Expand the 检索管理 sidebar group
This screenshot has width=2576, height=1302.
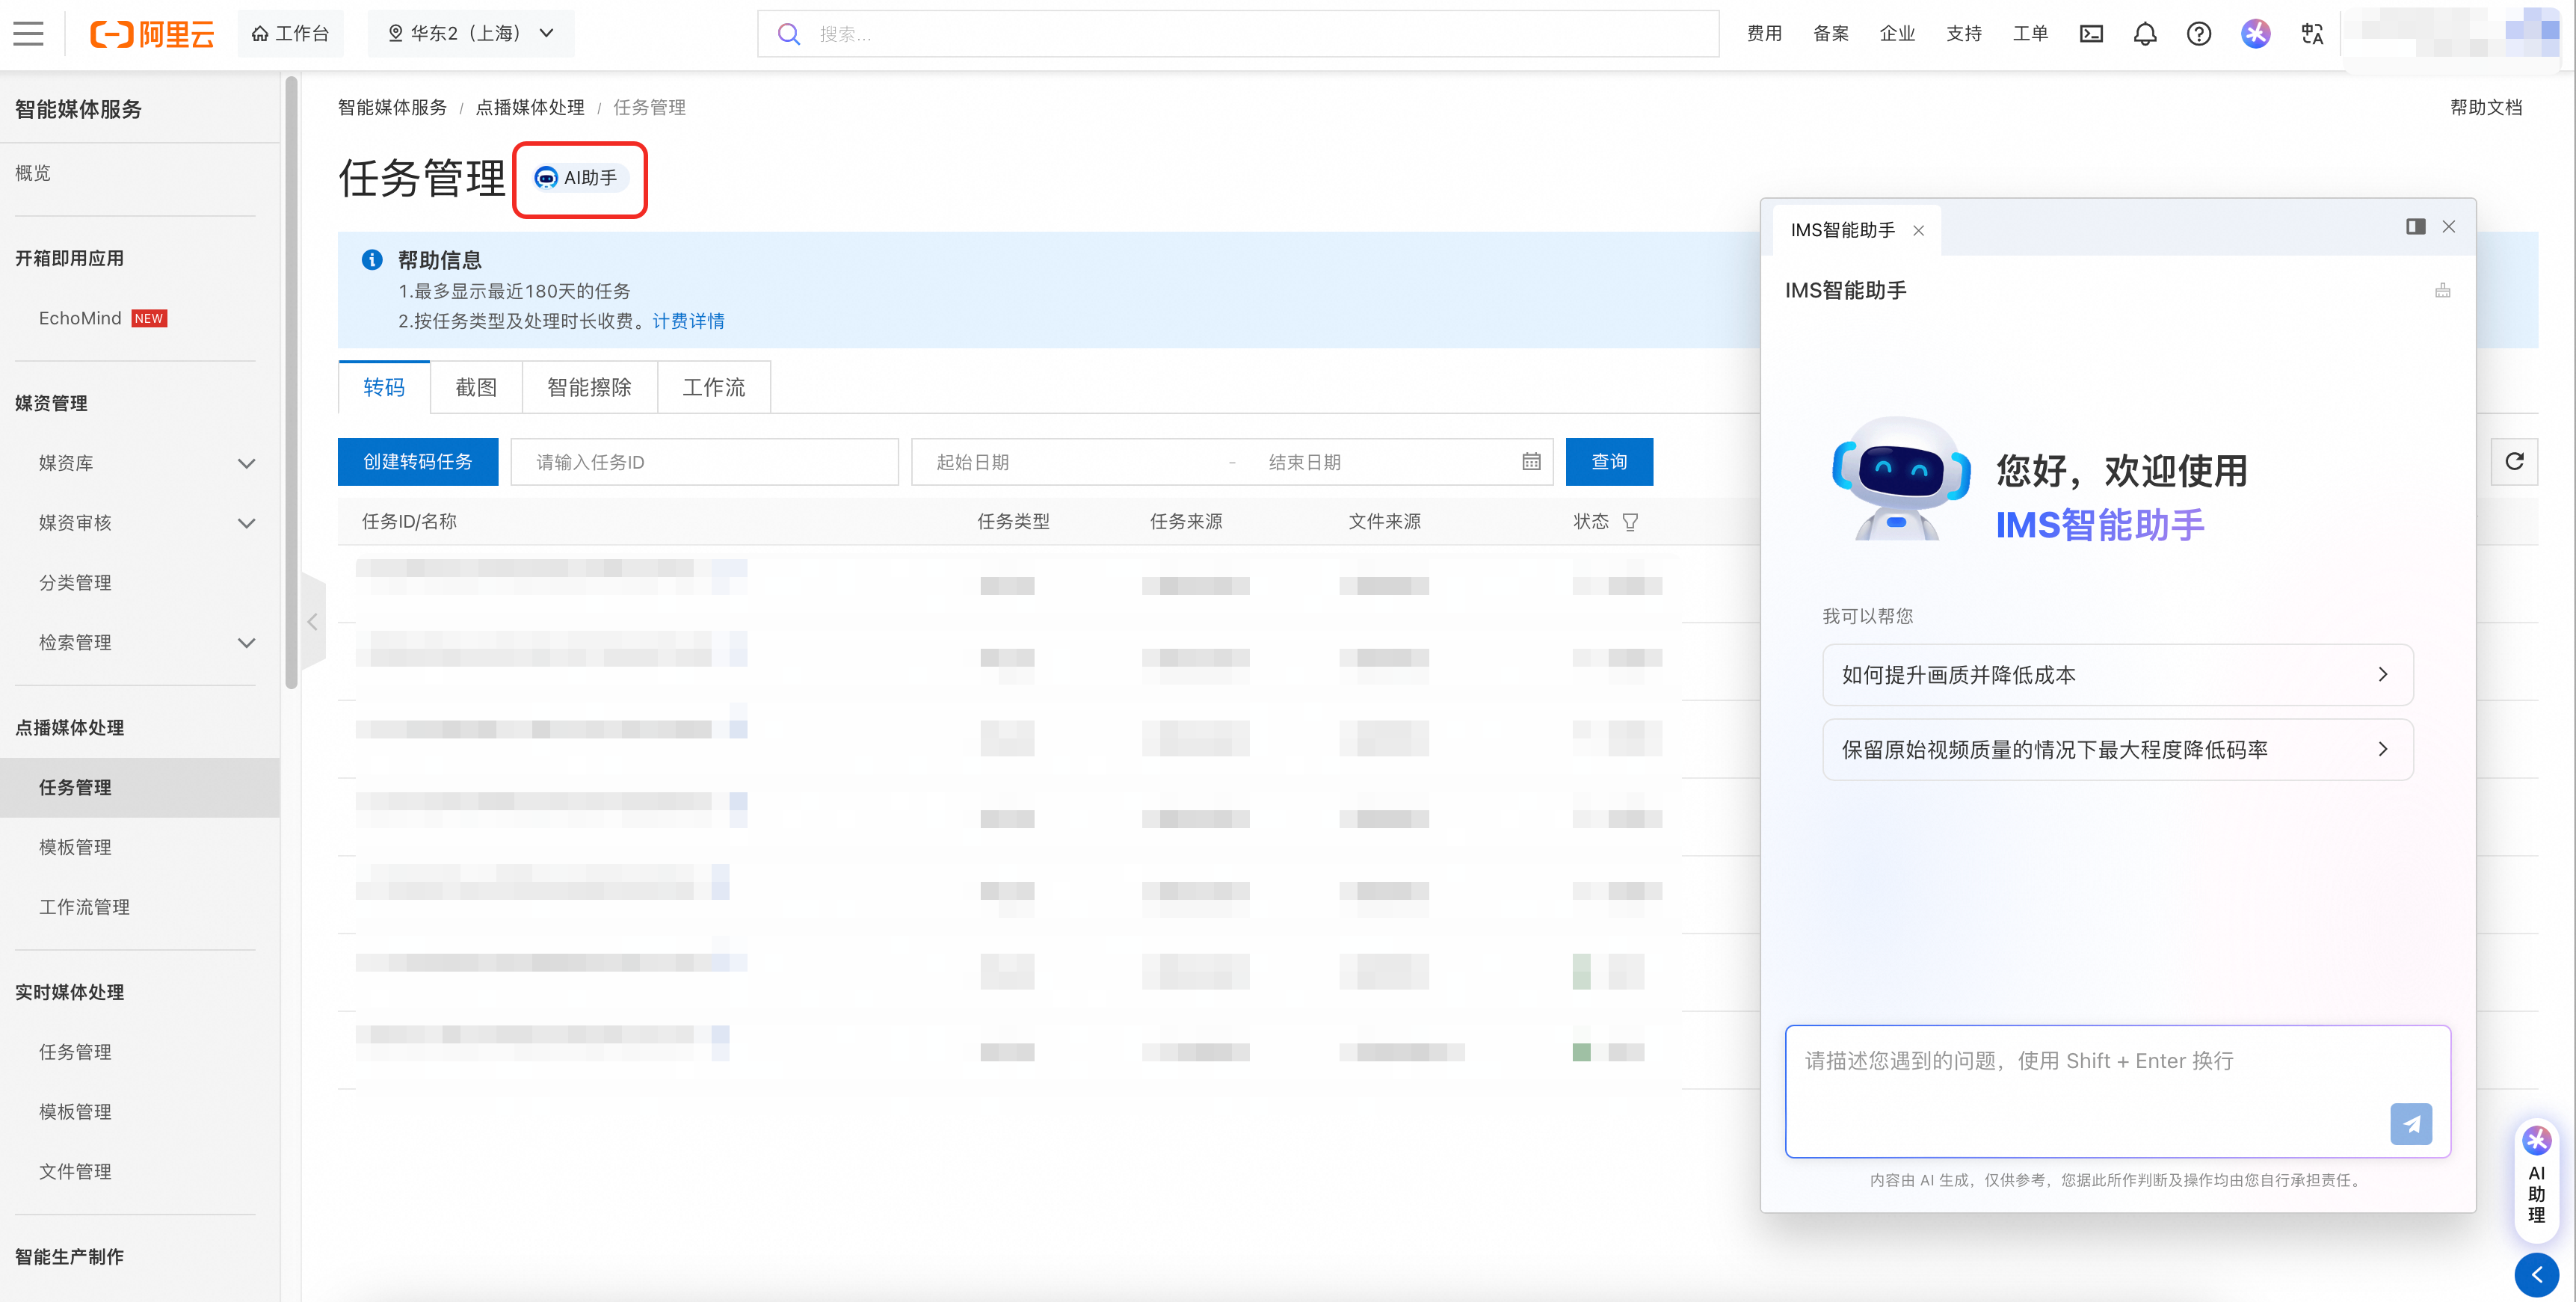point(246,643)
